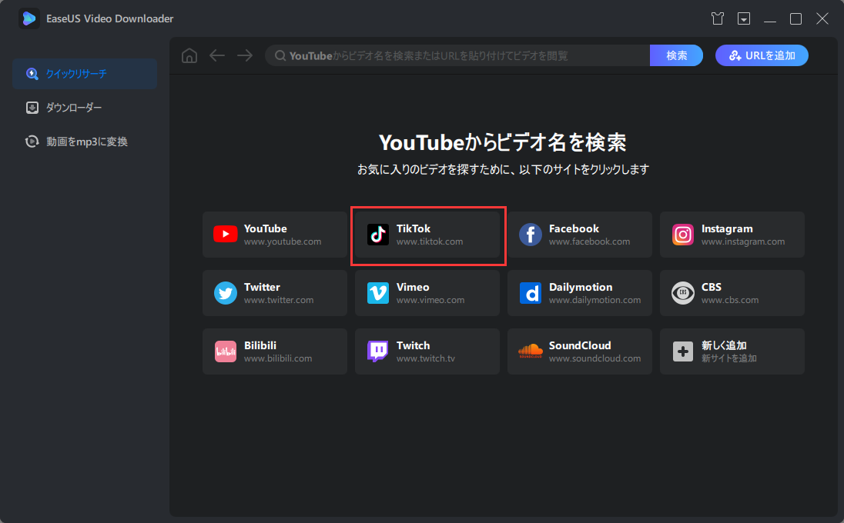The image size is (844, 523).
Task: Open the Dailymotion site shortcut
Action: [580, 293]
